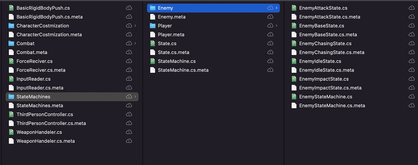This screenshot has height=165, width=418.
Task: Click the Player folder icon
Action: (153, 26)
